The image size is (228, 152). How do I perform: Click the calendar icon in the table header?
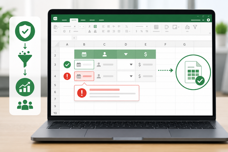tap(84, 54)
